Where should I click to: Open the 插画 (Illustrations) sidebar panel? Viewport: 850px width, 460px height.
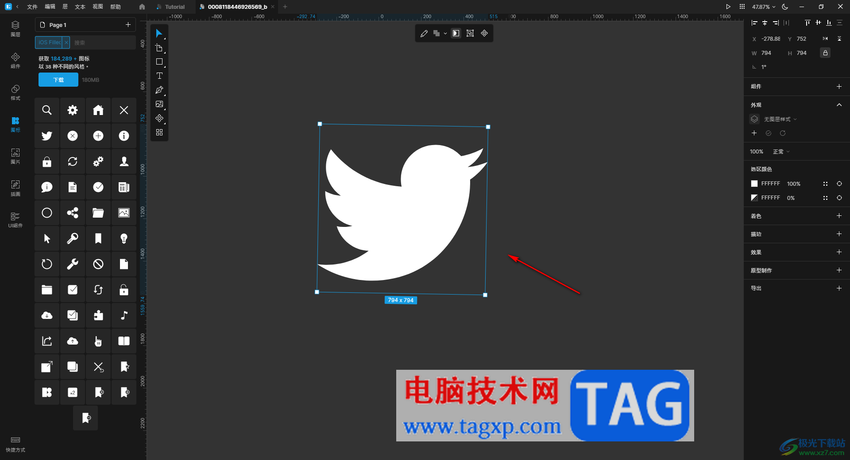(x=15, y=188)
